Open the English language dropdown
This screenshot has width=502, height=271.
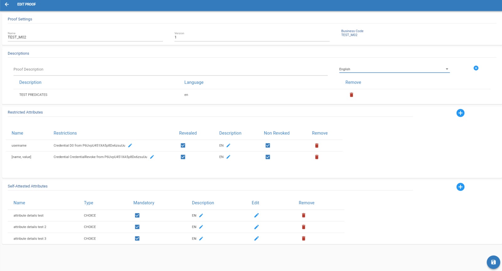point(394,69)
